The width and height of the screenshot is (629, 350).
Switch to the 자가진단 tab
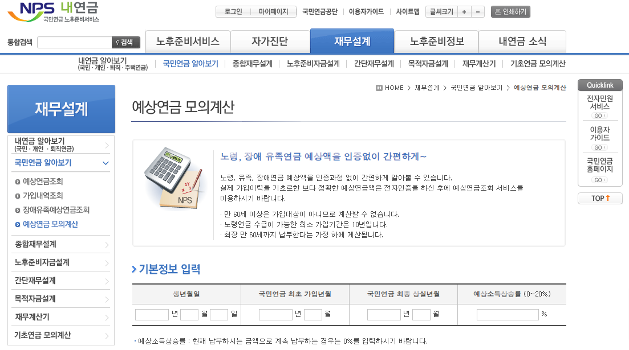pyautogui.click(x=269, y=41)
